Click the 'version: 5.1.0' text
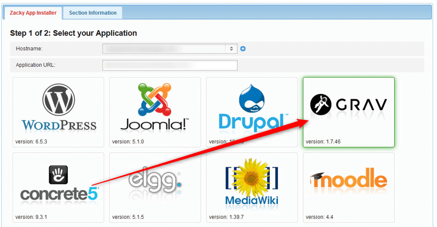 tap(128, 142)
